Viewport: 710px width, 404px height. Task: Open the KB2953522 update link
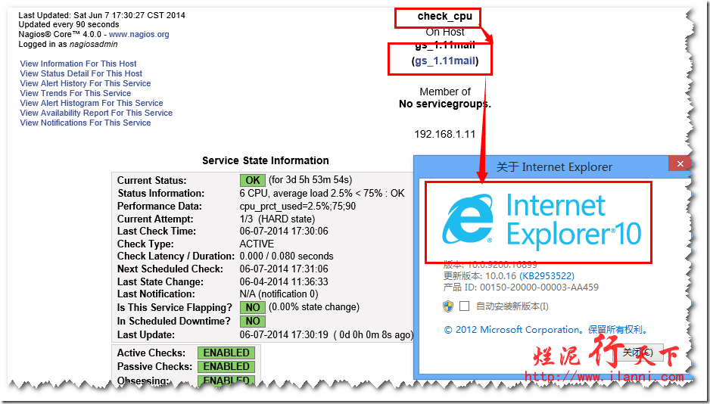coord(547,276)
